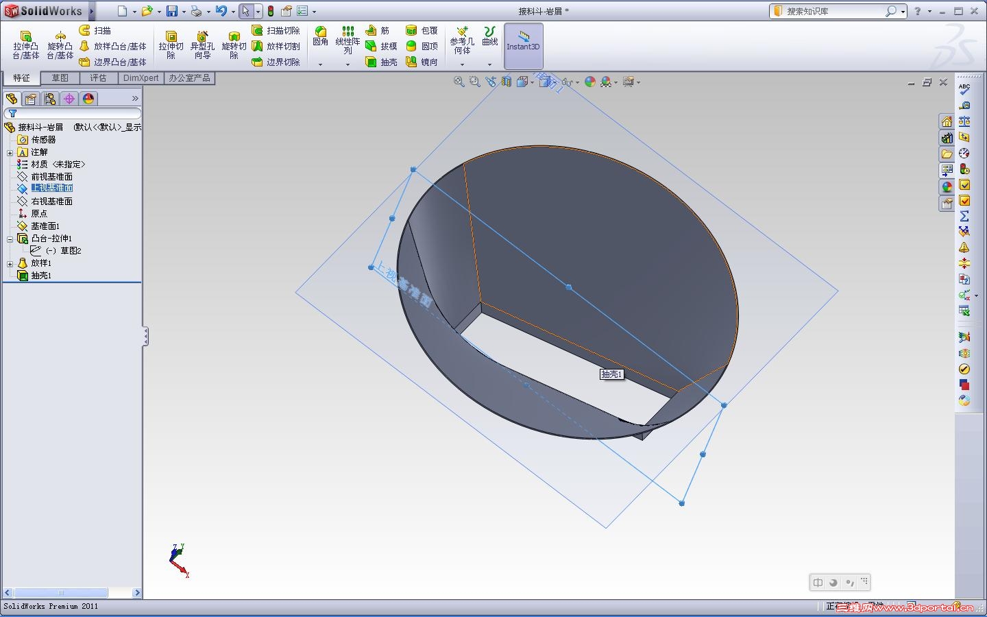The image size is (987, 617).
Task: Select the 圆角 fillet tool
Action: click(x=320, y=36)
